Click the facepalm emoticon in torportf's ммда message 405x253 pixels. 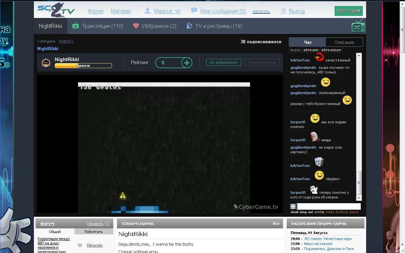coord(315,136)
